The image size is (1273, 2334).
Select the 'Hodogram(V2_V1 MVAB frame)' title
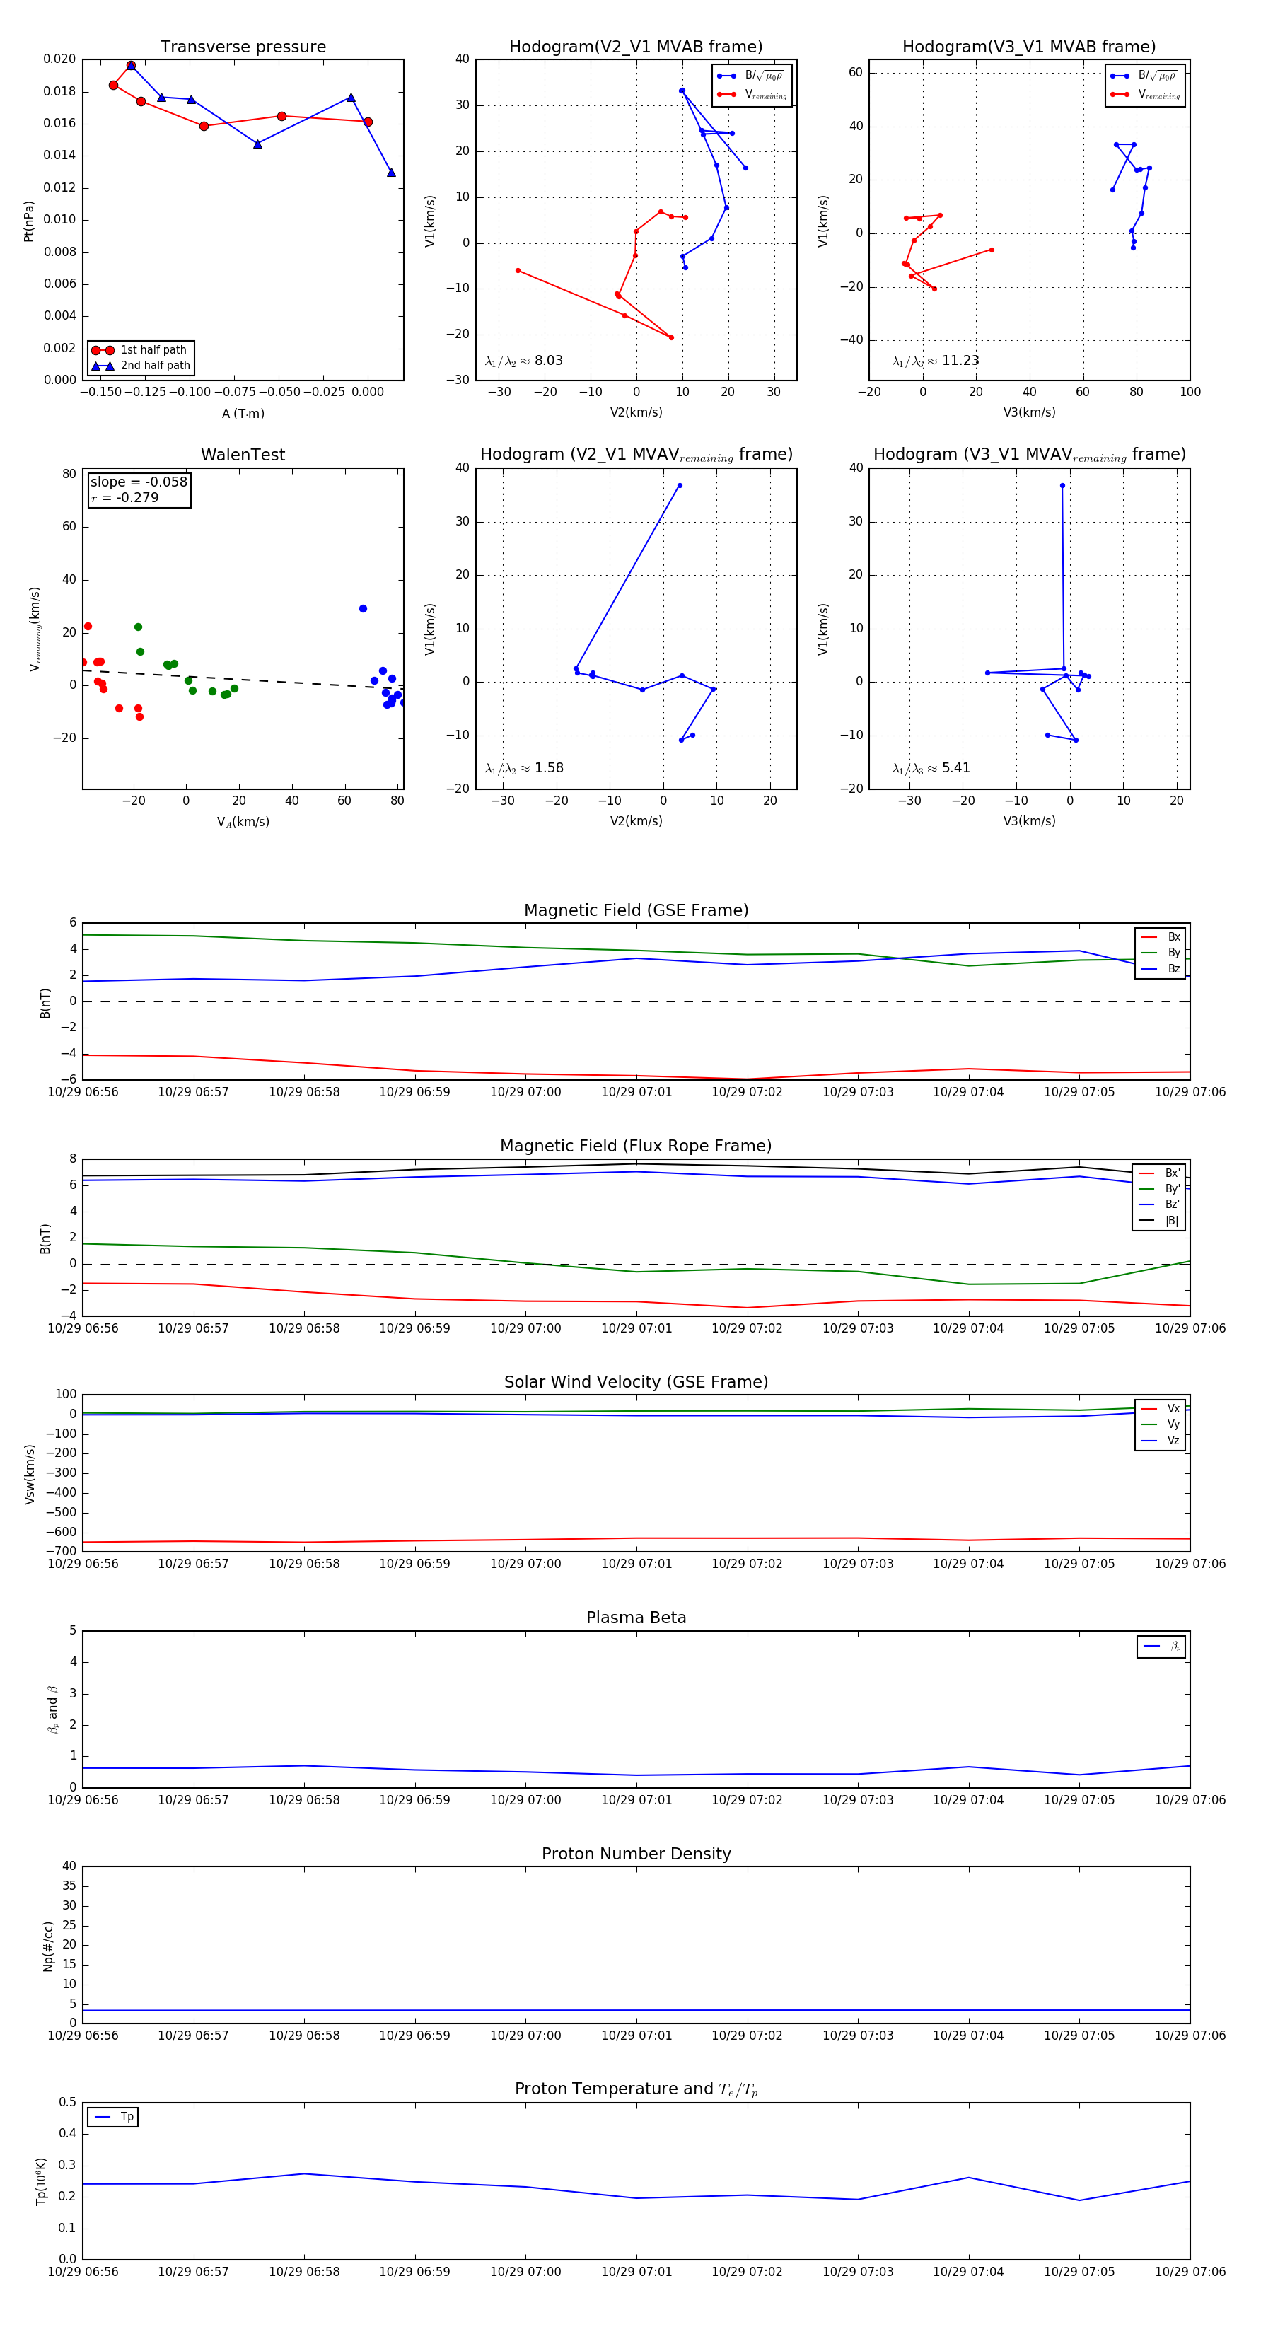tap(636, 47)
